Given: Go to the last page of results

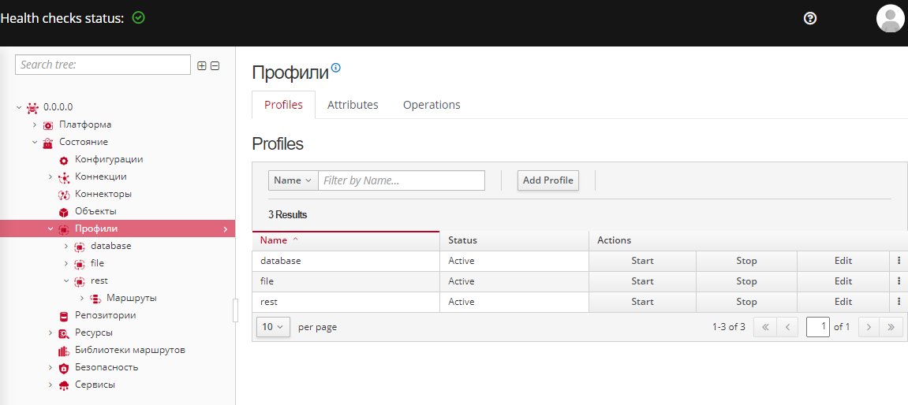Looking at the screenshot, I should [891, 327].
